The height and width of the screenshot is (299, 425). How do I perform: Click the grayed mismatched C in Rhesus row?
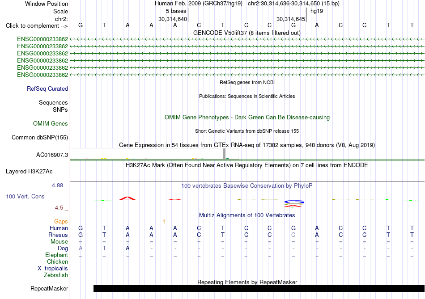click(x=293, y=235)
